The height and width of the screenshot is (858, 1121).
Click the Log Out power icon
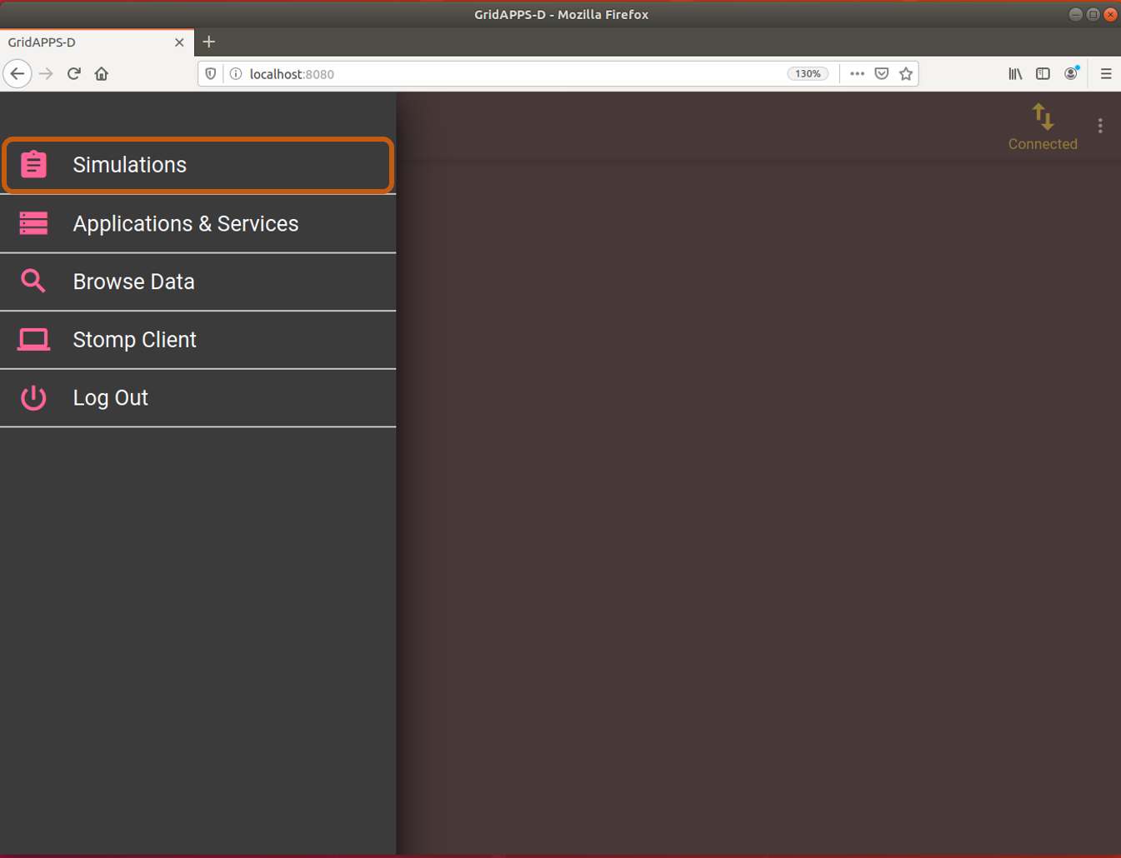(x=33, y=398)
